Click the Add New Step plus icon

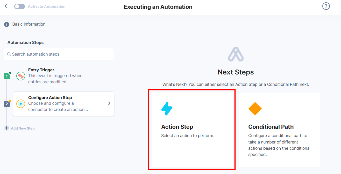coord(7,128)
